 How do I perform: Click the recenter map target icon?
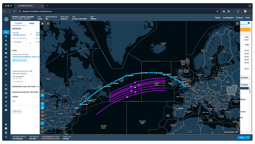(x=42, y=90)
